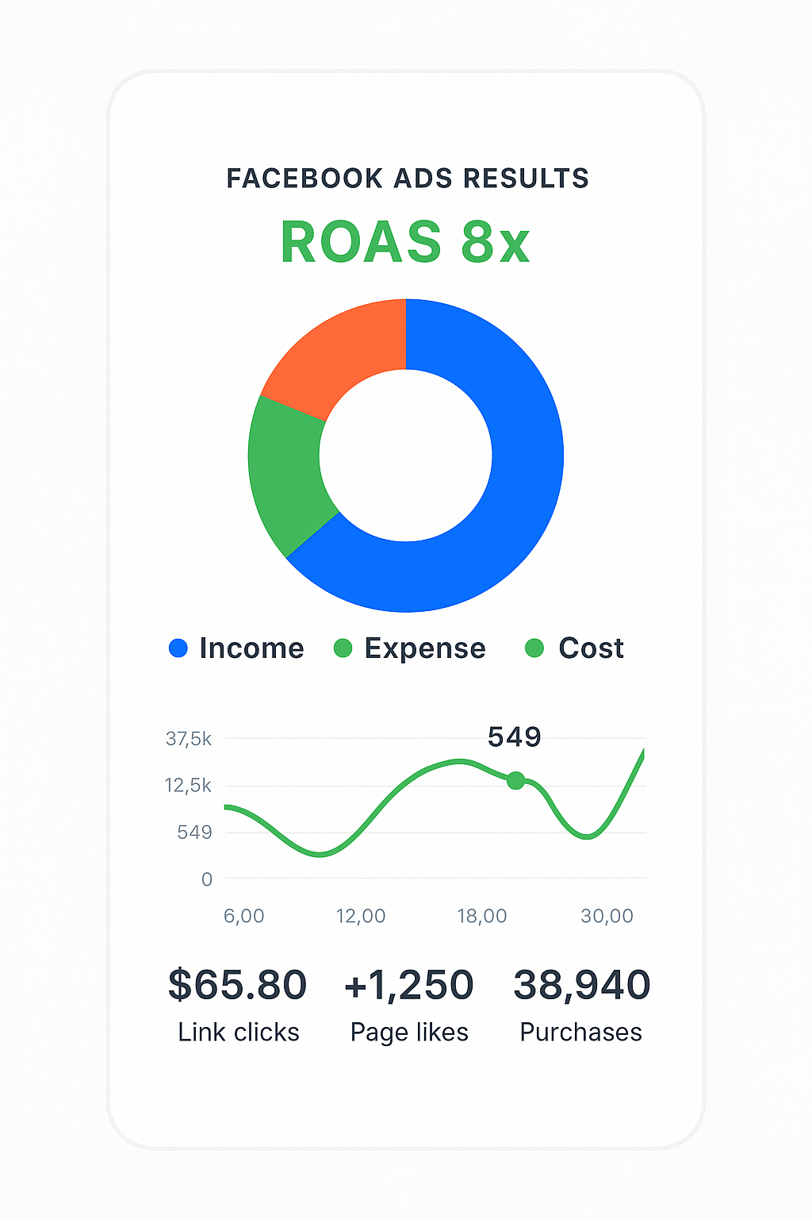Click the 'Purchases' label
Image resolution: width=812 pixels, height=1219 pixels.
(x=581, y=1032)
